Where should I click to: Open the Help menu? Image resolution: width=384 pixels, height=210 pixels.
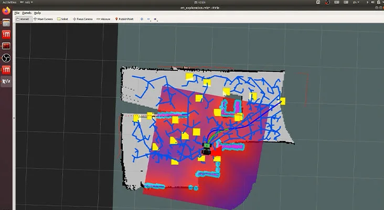[x=37, y=13]
